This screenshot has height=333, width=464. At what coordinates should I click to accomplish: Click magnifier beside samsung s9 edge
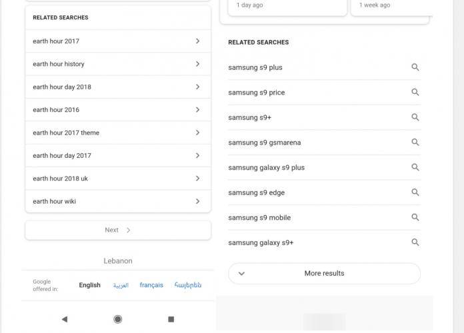pos(415,192)
